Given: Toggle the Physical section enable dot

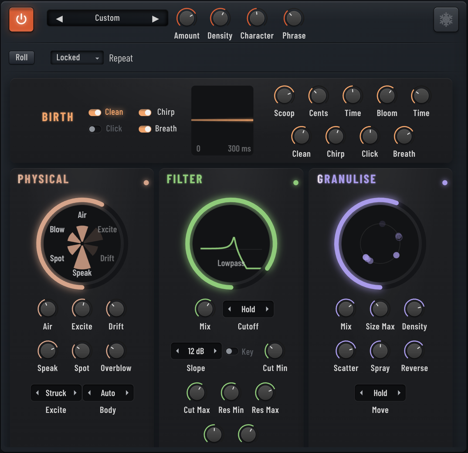Looking at the screenshot, I should [146, 183].
